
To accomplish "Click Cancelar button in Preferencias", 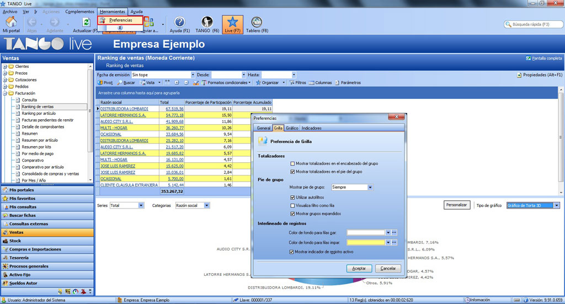I will (388, 268).
